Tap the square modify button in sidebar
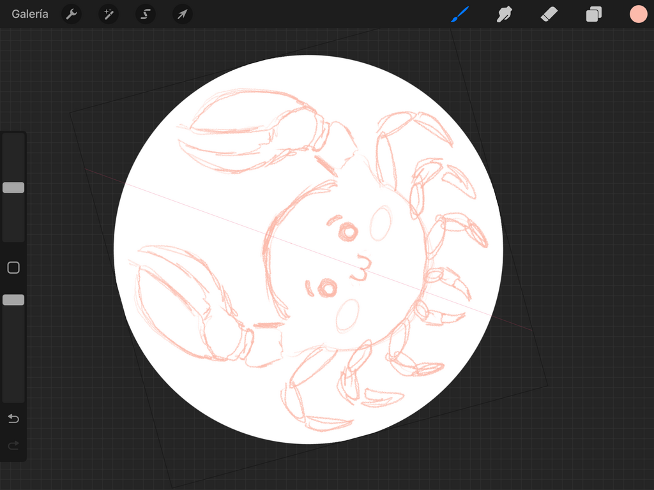 [13, 268]
